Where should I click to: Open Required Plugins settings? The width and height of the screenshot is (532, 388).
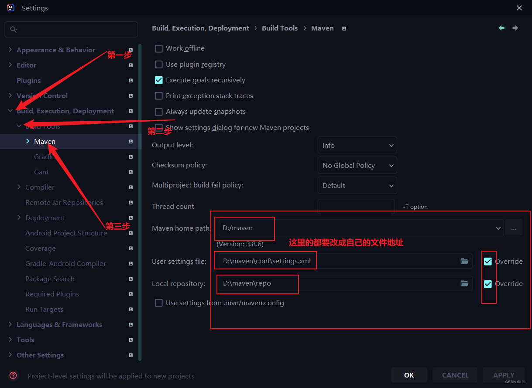click(x=52, y=294)
